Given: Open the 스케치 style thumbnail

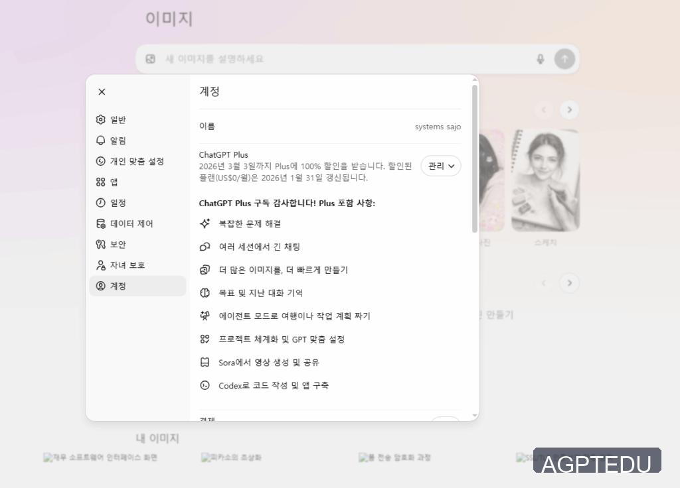Looking at the screenshot, I should tap(546, 180).
